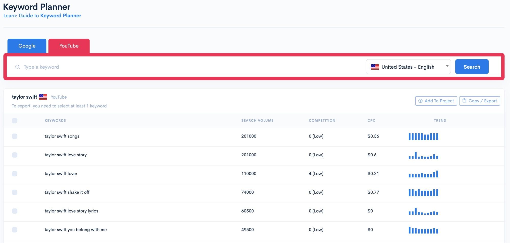The height and width of the screenshot is (243, 510).
Task: Click the CPC column header
Action: coord(372,120)
